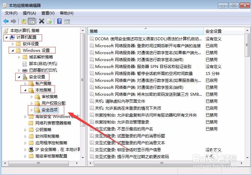The width and height of the screenshot is (251, 175).
Task: Expand the 域名解析策略 node
Action: [19, 57]
